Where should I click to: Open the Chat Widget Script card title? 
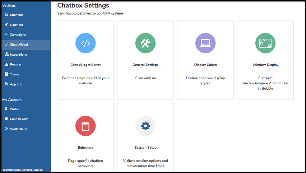[85, 65]
